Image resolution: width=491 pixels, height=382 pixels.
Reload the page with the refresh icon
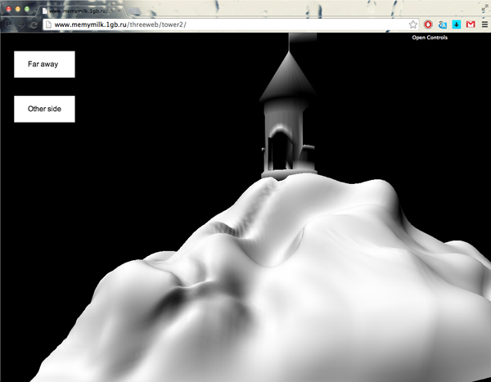[33, 25]
